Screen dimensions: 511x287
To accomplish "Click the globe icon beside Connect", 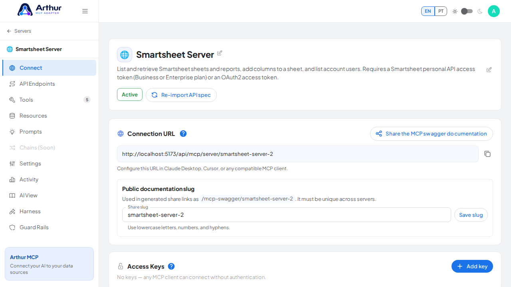I will pos(12,68).
